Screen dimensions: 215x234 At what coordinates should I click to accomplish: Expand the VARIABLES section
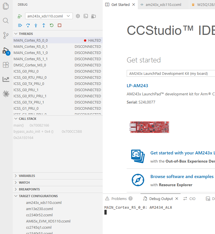[x=58, y=176]
